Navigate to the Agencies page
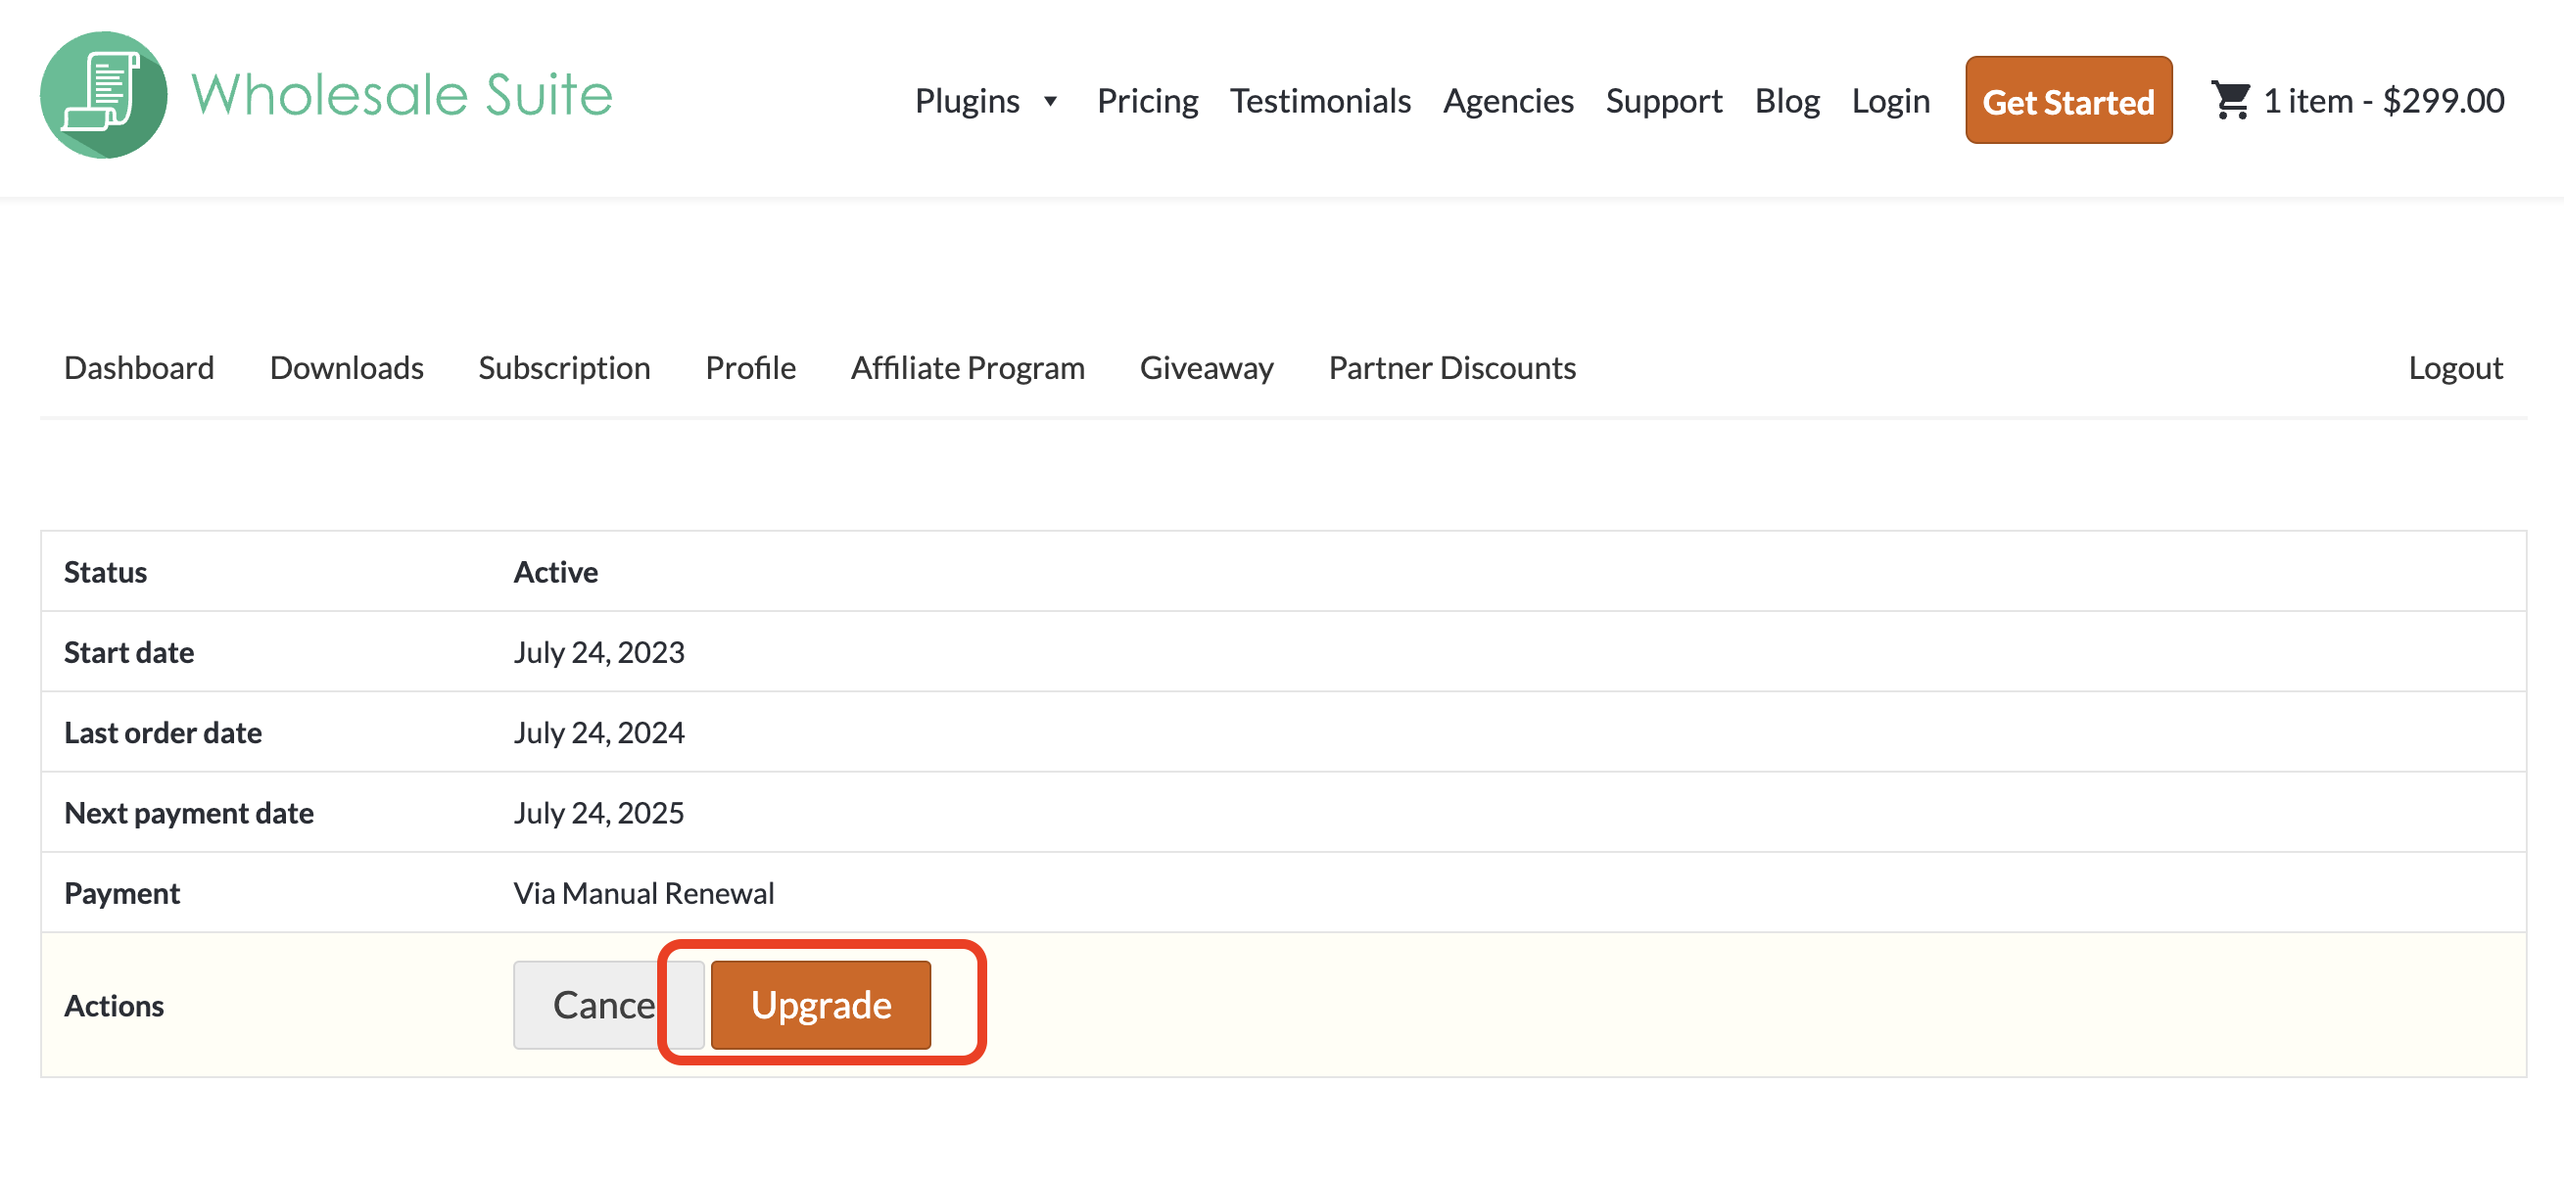Viewport: 2564px width, 1179px height. coord(1508,101)
